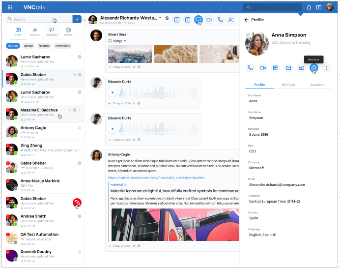Filter chat list by unread
The height and width of the screenshot is (268, 340).
pos(28,46)
